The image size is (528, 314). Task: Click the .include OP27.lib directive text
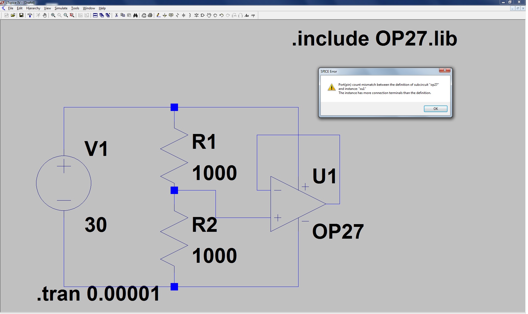(374, 38)
